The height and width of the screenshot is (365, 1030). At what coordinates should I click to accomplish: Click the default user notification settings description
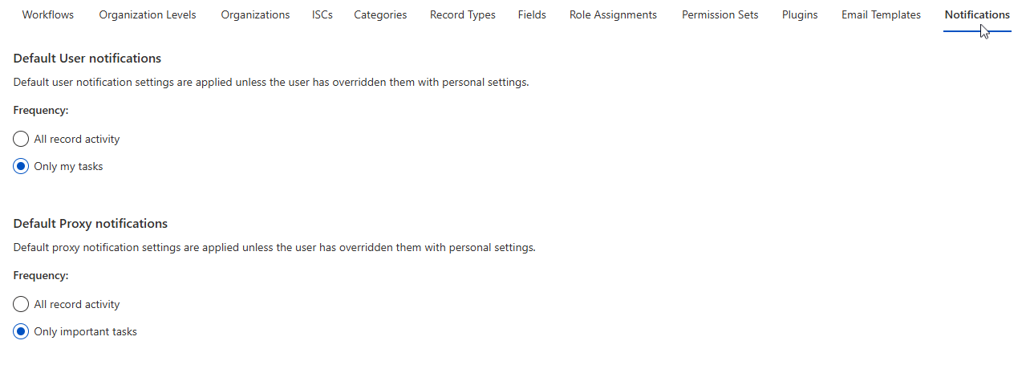click(271, 83)
